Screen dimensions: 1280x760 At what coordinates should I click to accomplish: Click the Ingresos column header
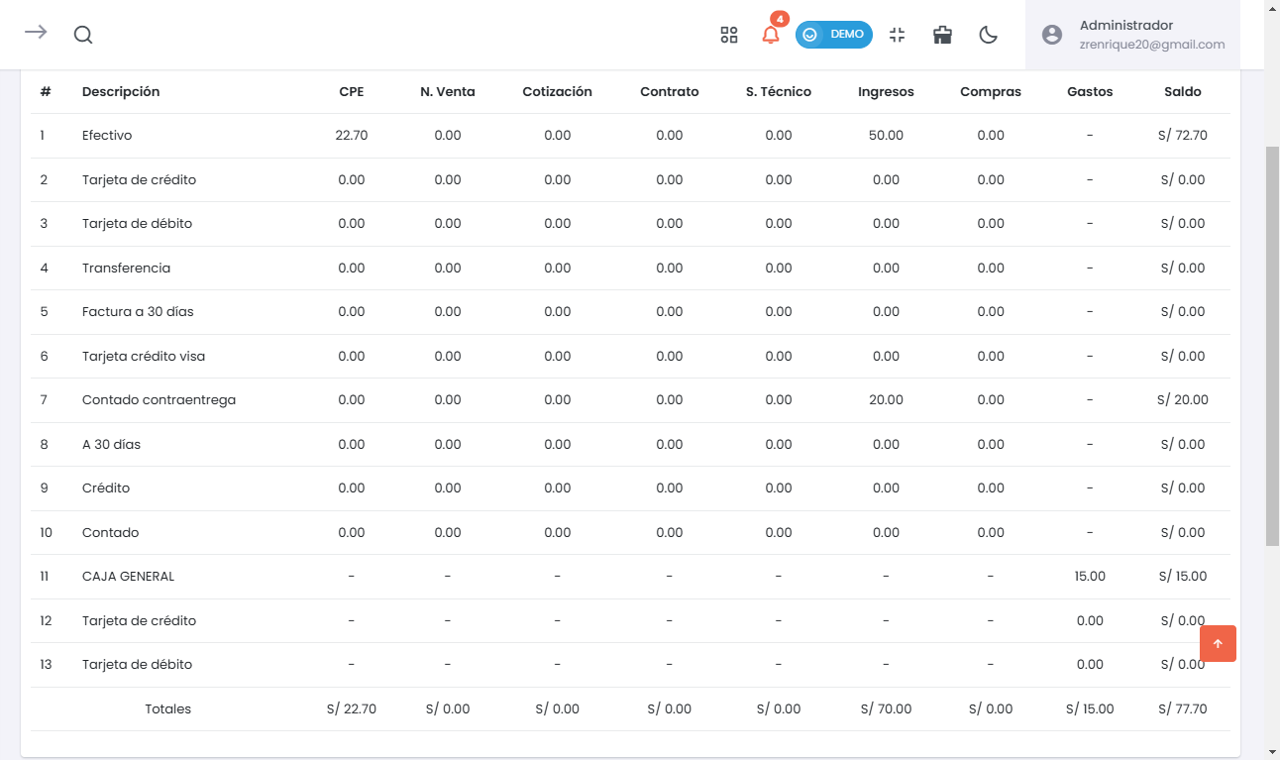pyautogui.click(x=886, y=92)
